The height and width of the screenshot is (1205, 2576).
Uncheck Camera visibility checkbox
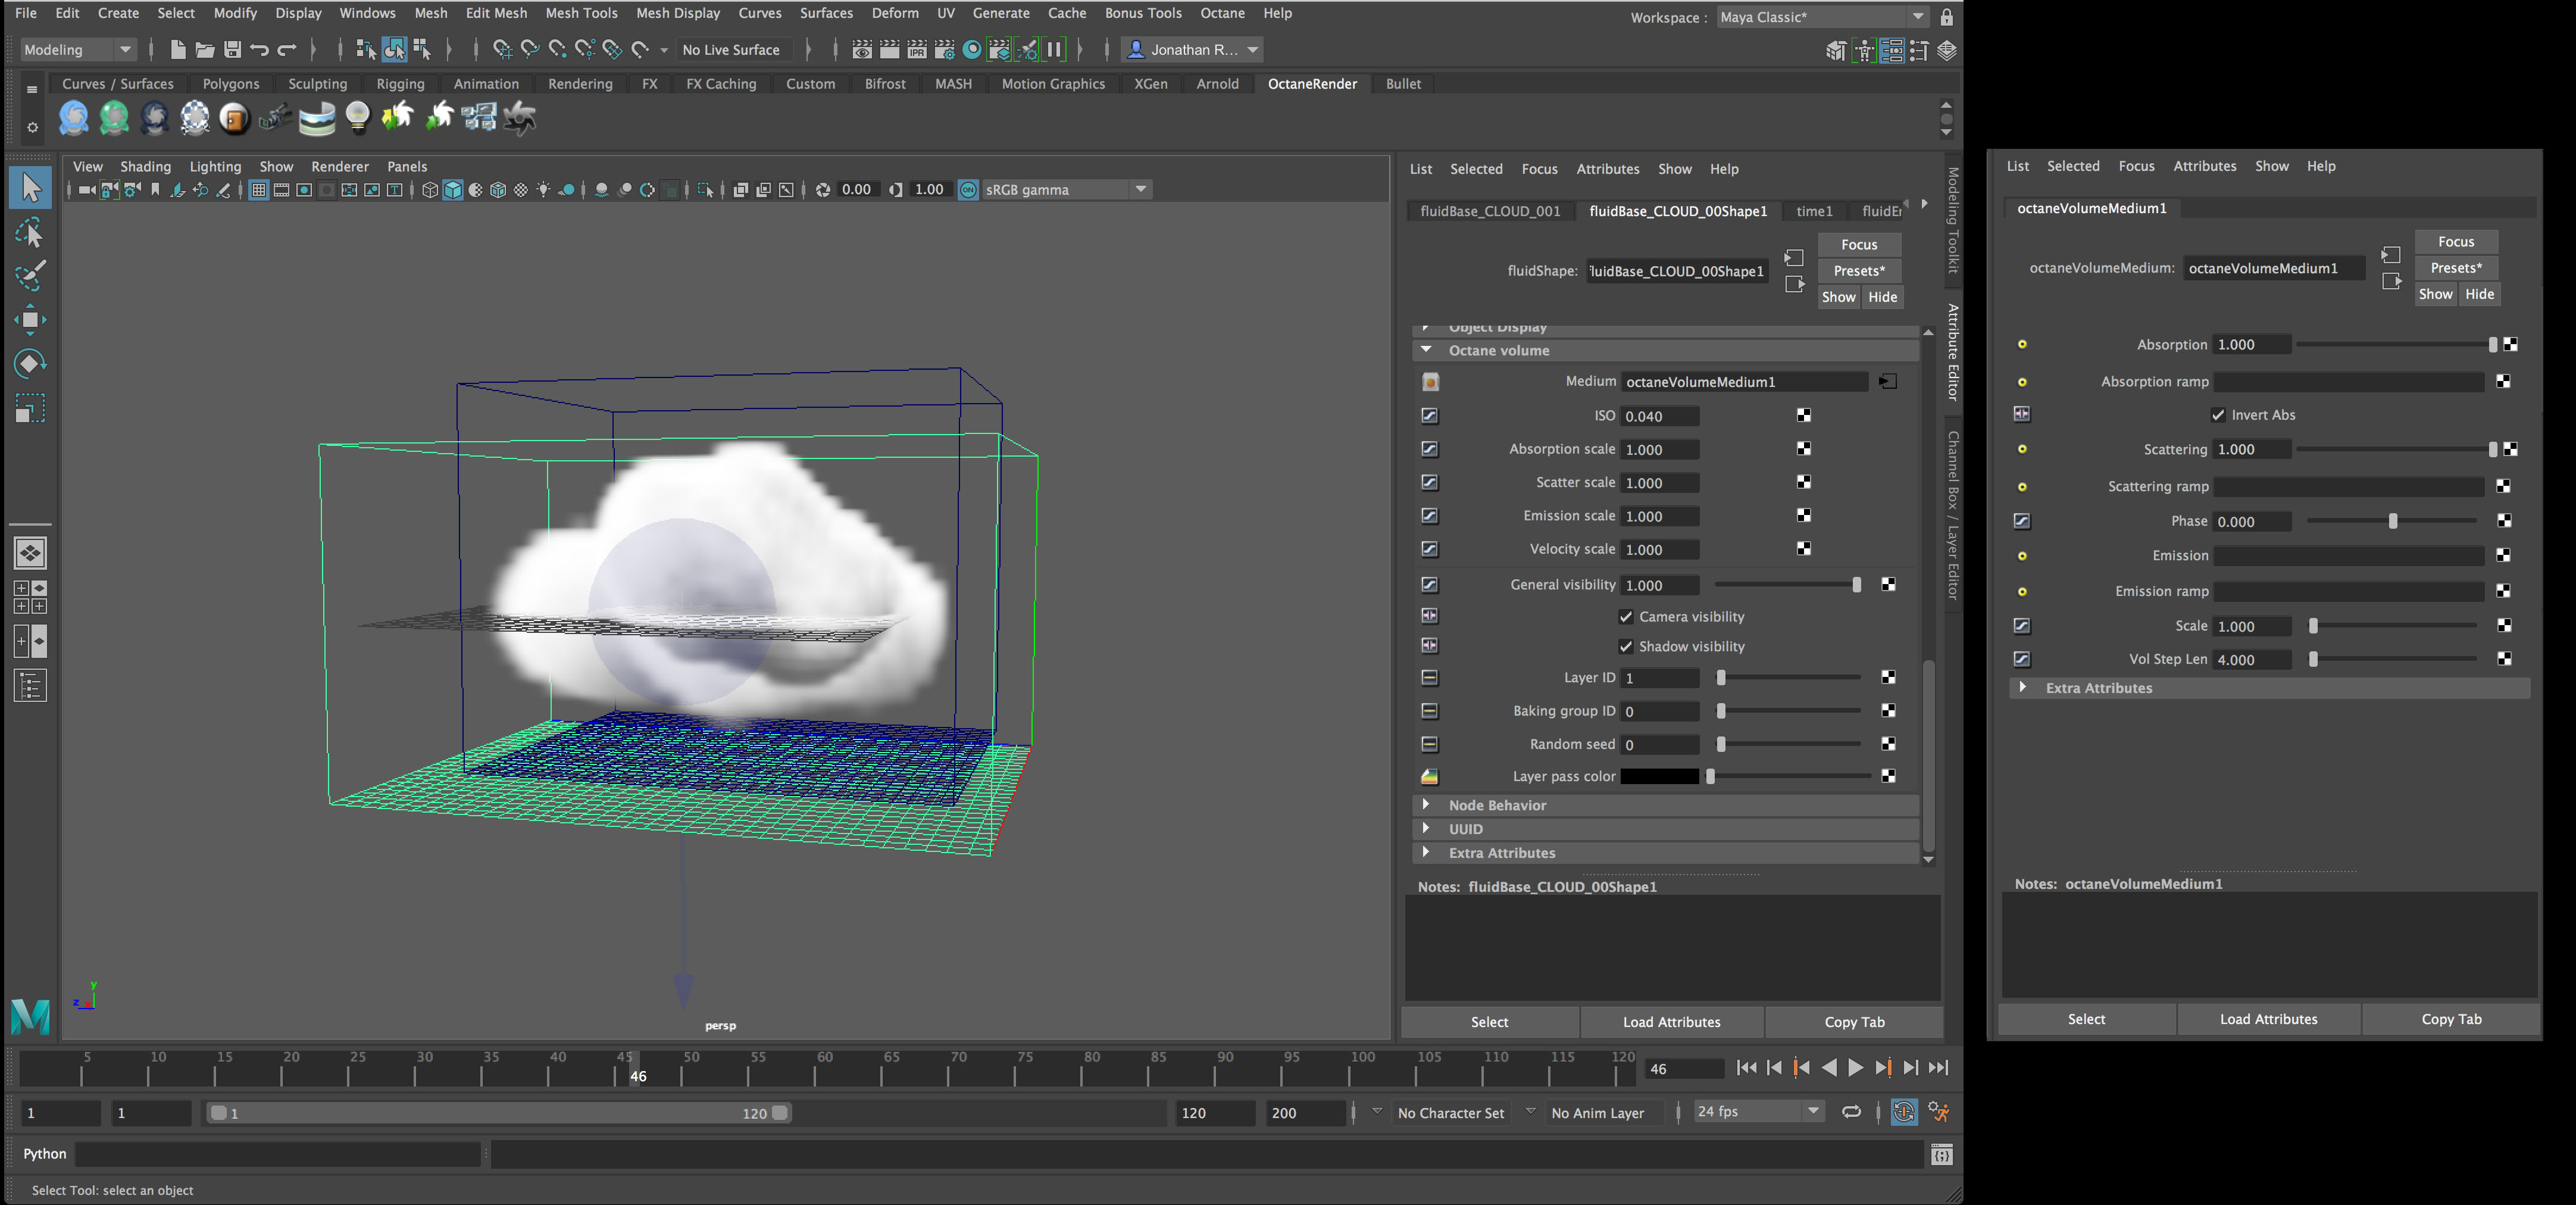[x=1625, y=617]
